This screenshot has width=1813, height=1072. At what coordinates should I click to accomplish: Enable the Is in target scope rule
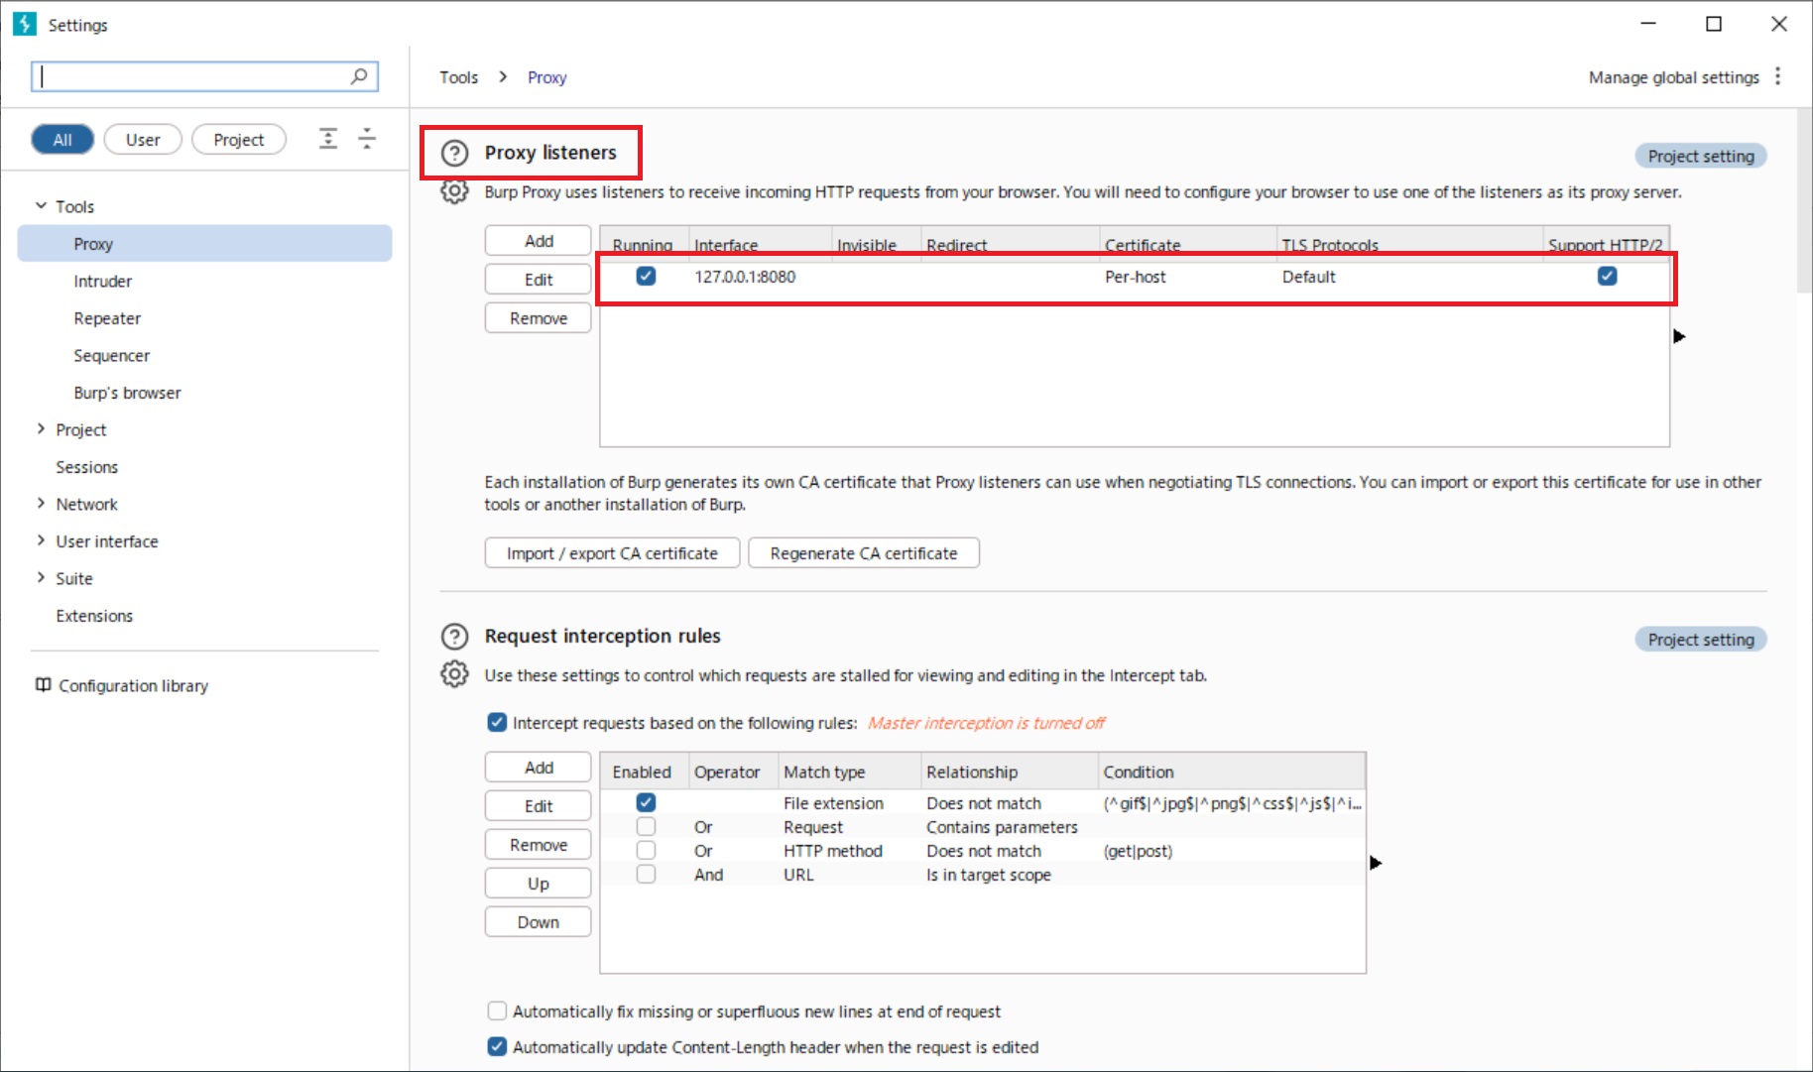646,874
